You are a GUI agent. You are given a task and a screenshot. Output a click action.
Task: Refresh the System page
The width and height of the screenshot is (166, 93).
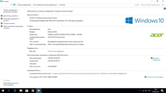137,5
